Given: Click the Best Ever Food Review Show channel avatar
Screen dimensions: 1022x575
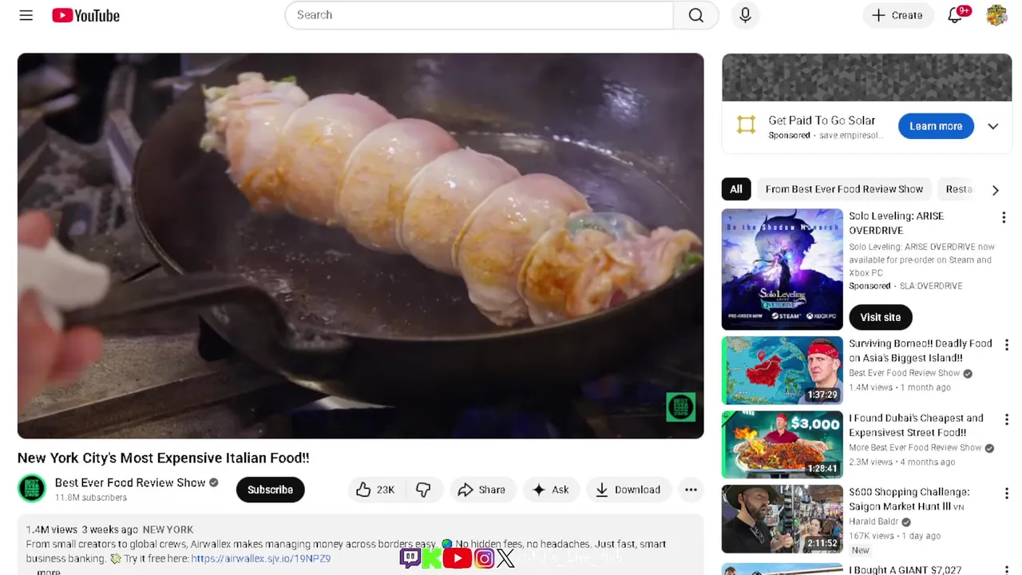Looking at the screenshot, I should coord(33,488).
